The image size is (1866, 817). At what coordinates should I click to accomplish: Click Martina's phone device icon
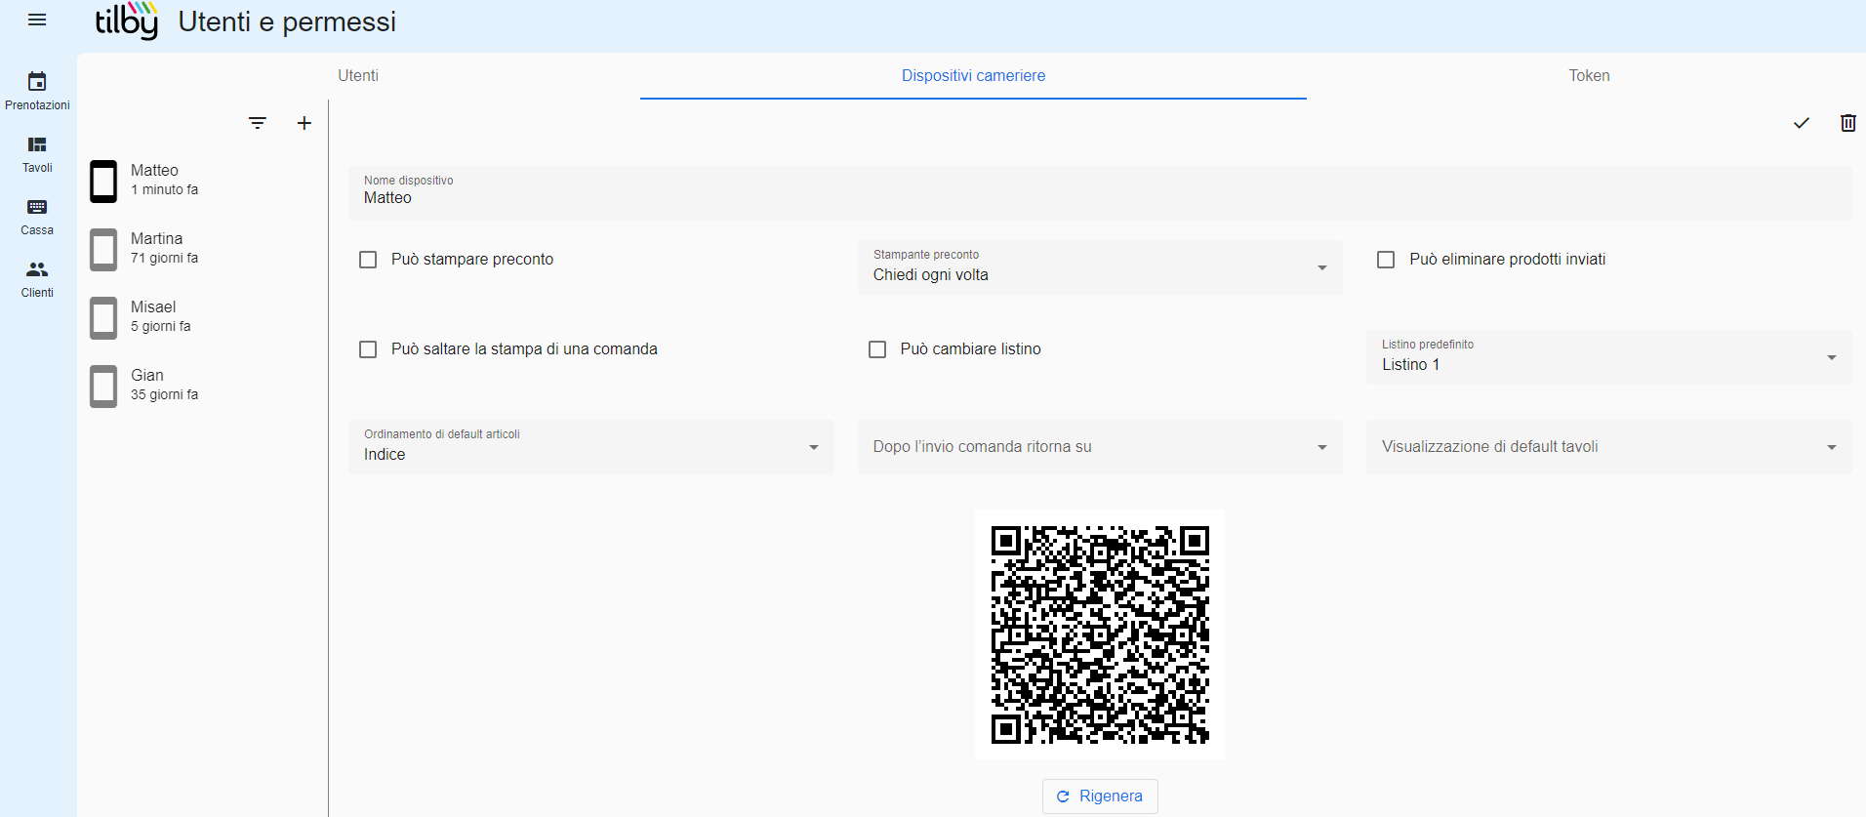point(103,250)
